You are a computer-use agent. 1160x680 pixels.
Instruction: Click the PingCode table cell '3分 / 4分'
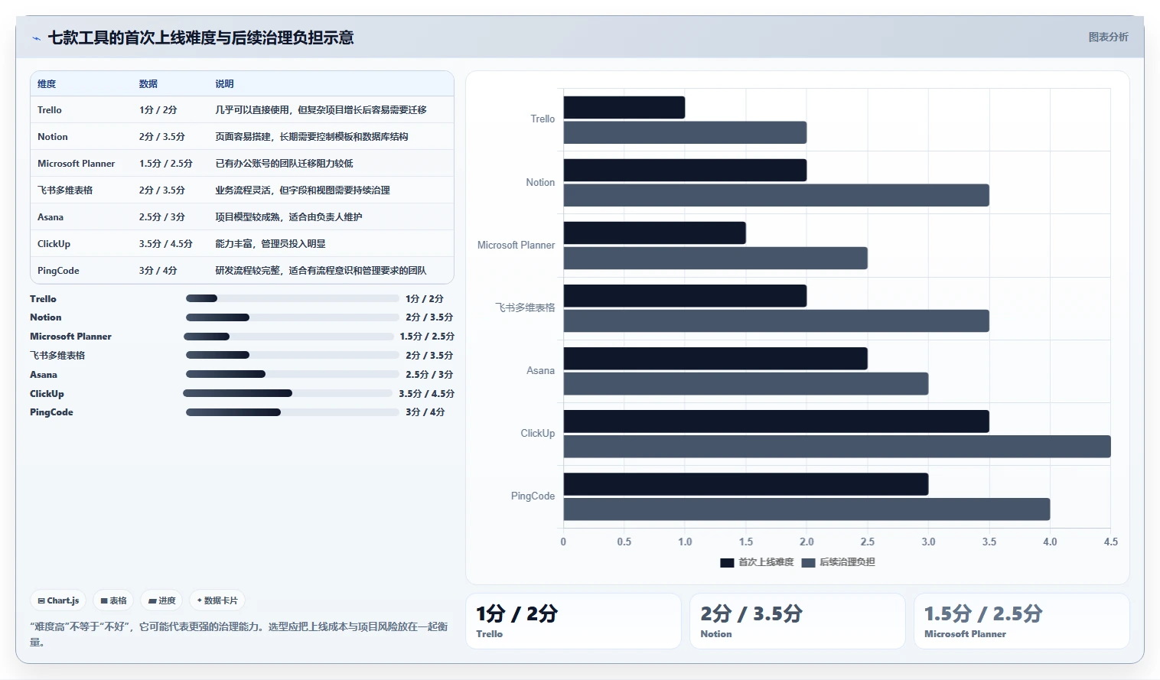pyautogui.click(x=158, y=271)
